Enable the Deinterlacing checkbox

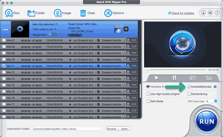pos(189,94)
